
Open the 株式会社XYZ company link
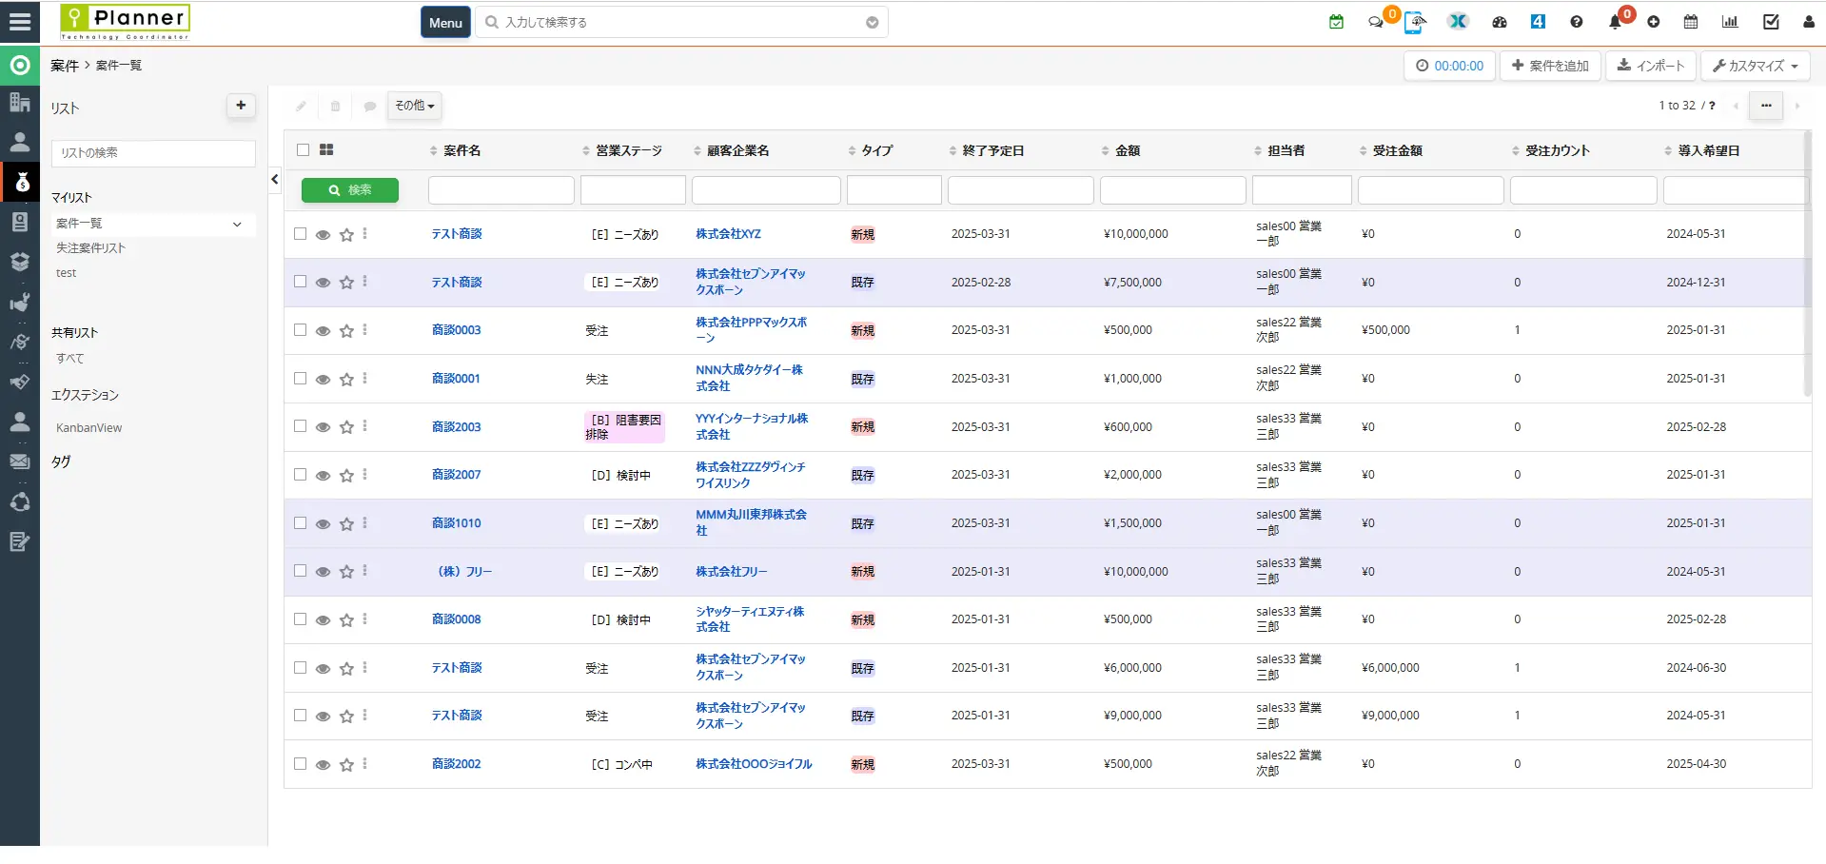point(728,234)
